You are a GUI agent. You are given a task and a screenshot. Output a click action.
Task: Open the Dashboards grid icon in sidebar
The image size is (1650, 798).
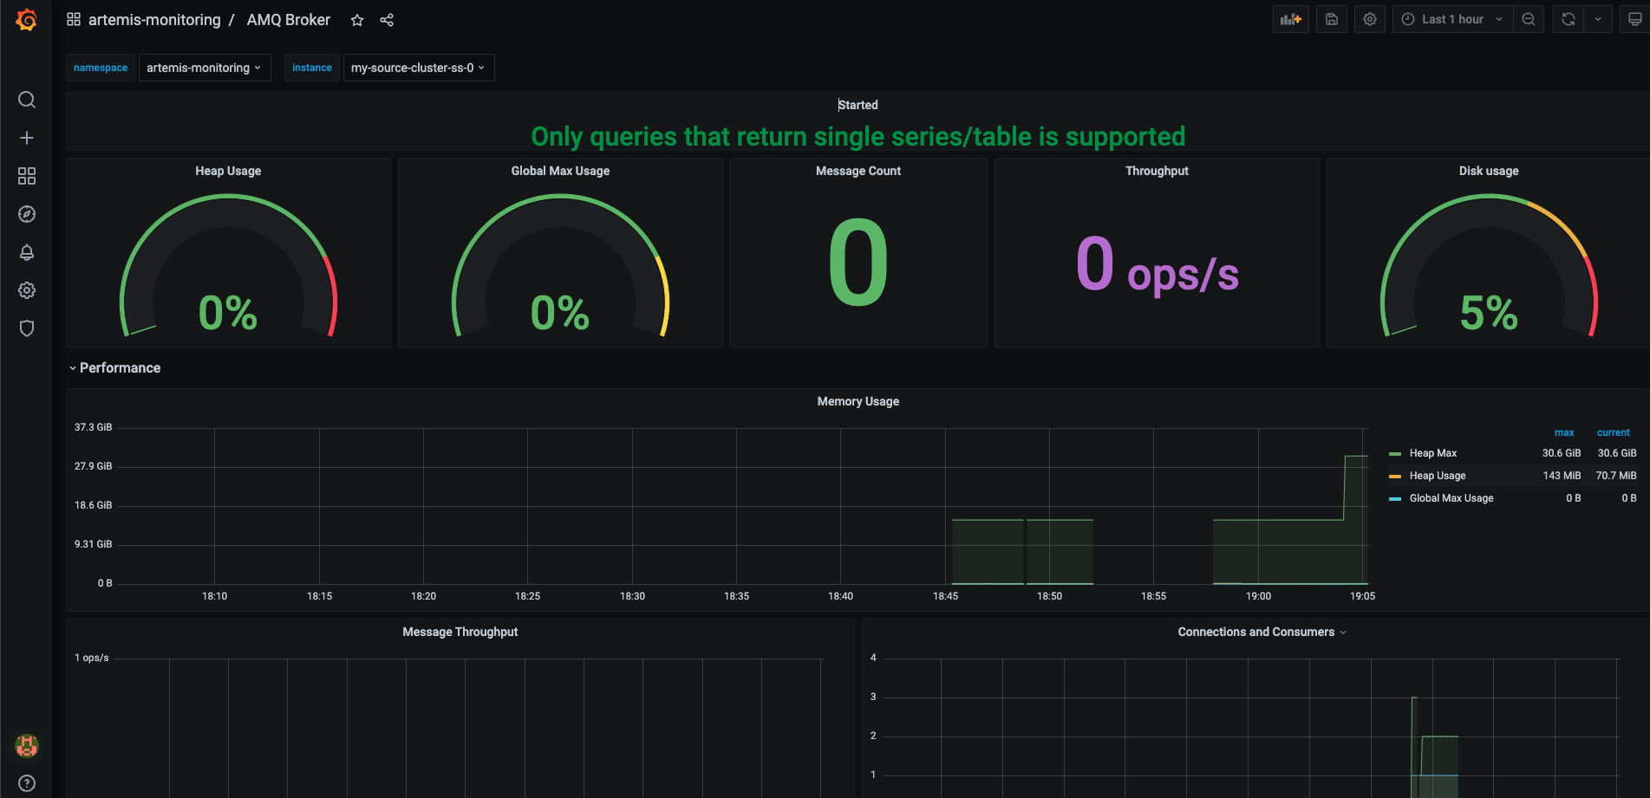[x=27, y=176]
